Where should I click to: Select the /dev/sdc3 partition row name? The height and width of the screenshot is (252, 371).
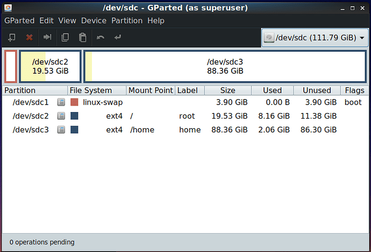[31, 130]
